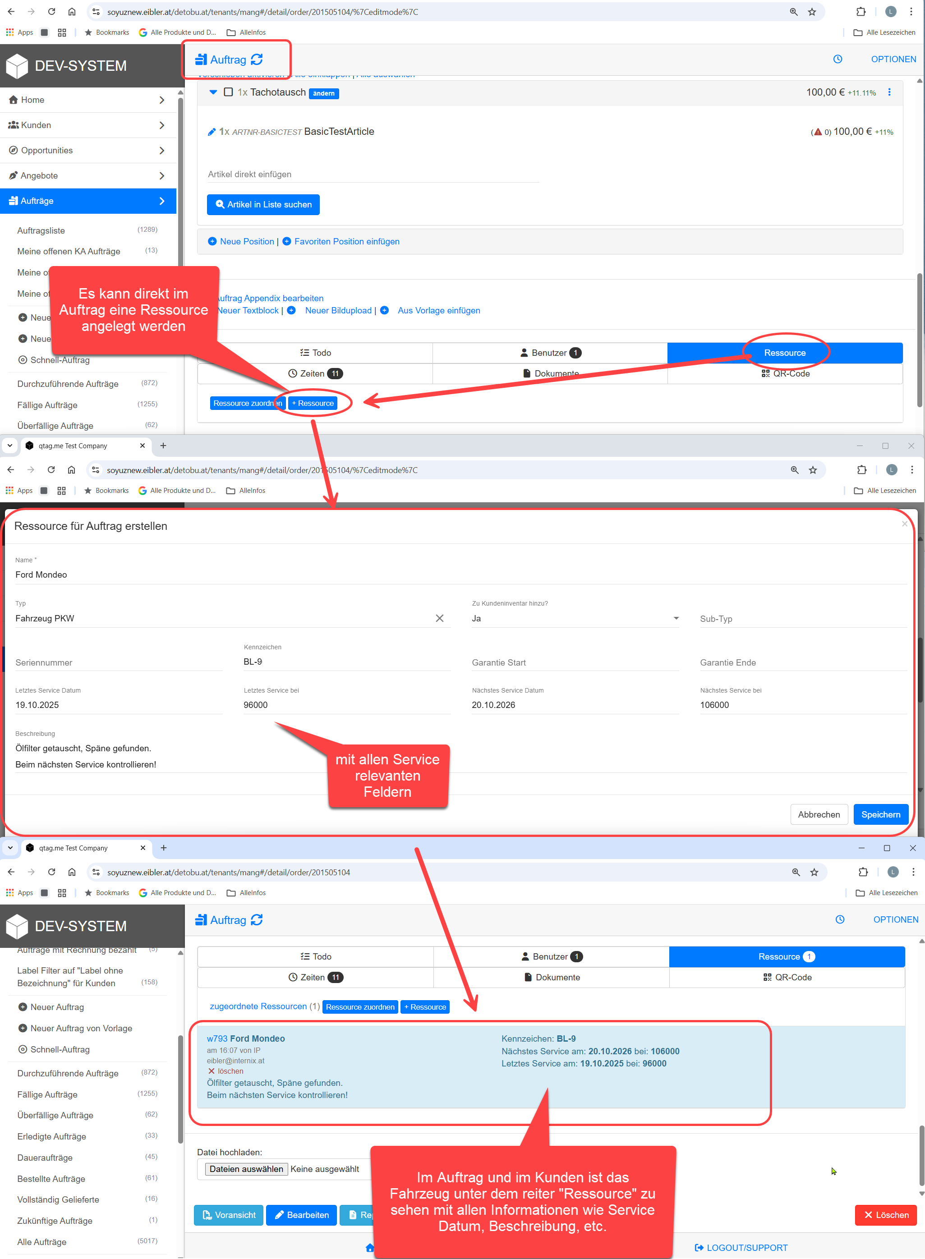Switch to the Todo tab in top window

point(315,353)
